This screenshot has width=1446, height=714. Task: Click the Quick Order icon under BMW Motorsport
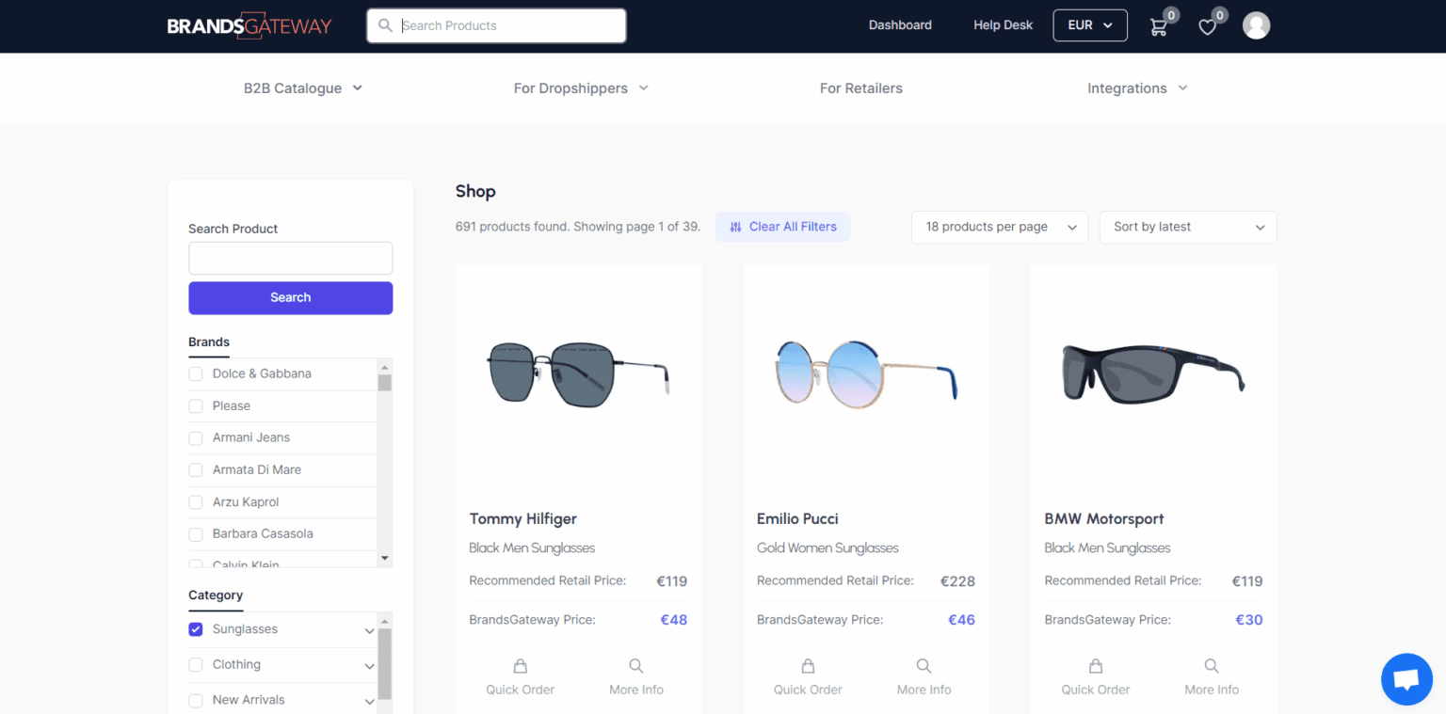coord(1095,665)
